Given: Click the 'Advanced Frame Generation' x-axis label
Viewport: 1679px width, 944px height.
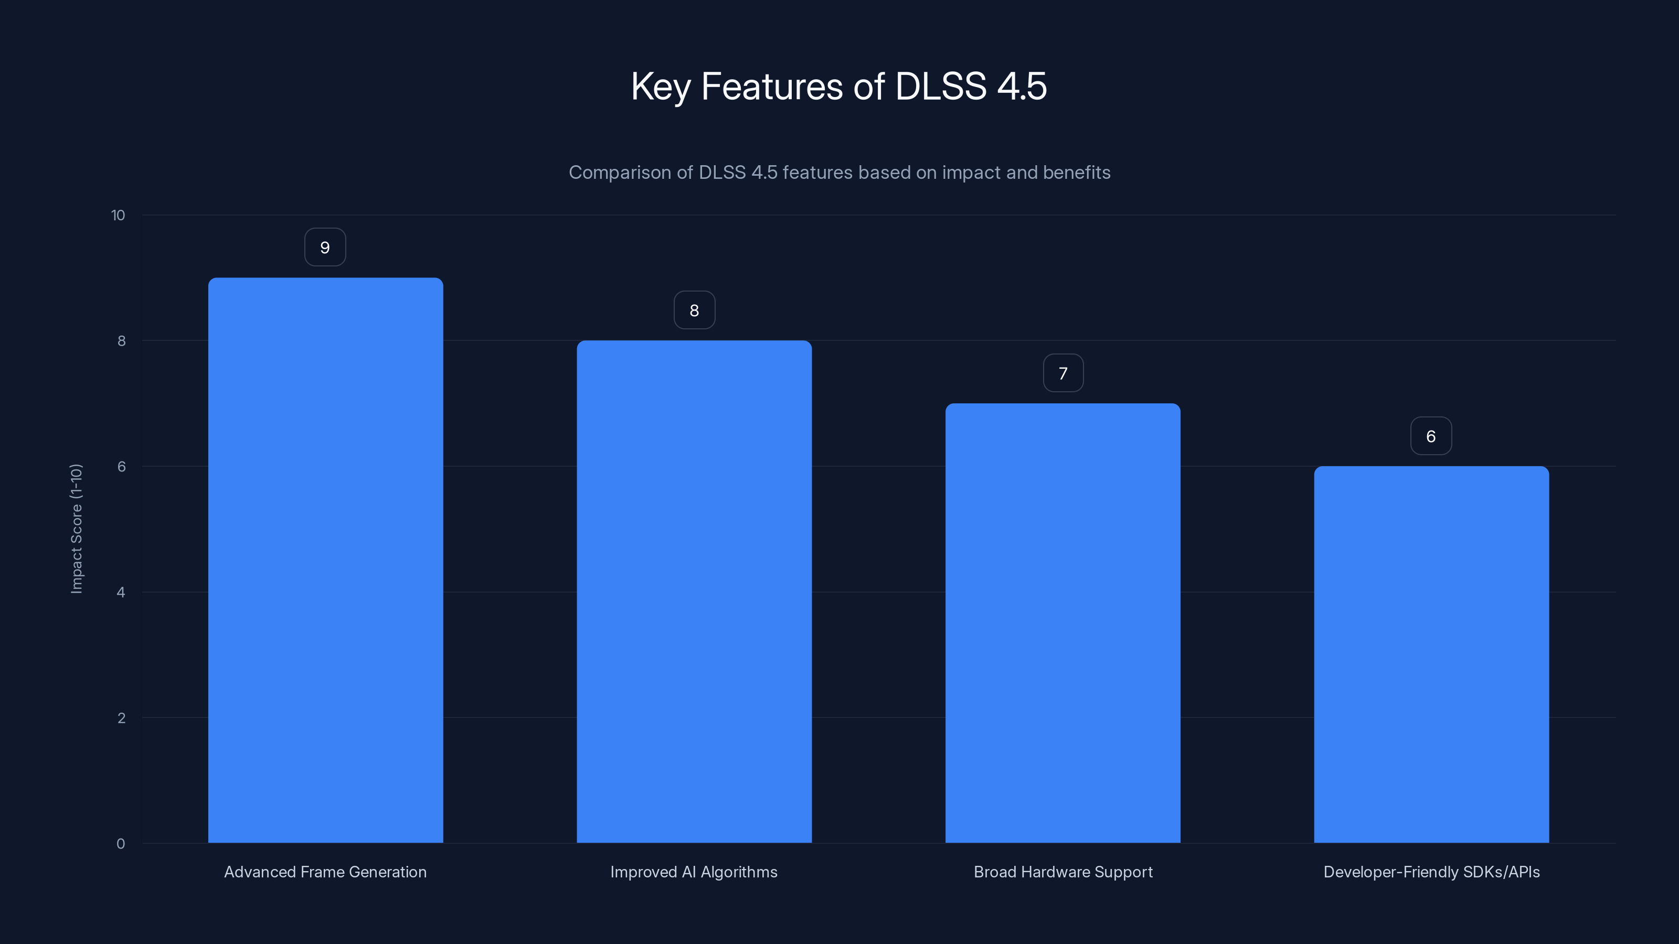Looking at the screenshot, I should pos(325,872).
